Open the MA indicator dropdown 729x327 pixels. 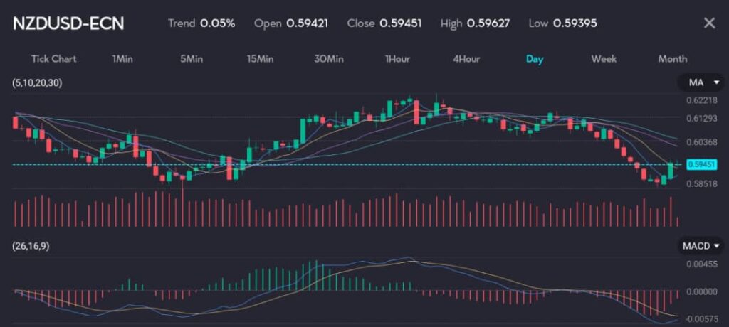700,83
